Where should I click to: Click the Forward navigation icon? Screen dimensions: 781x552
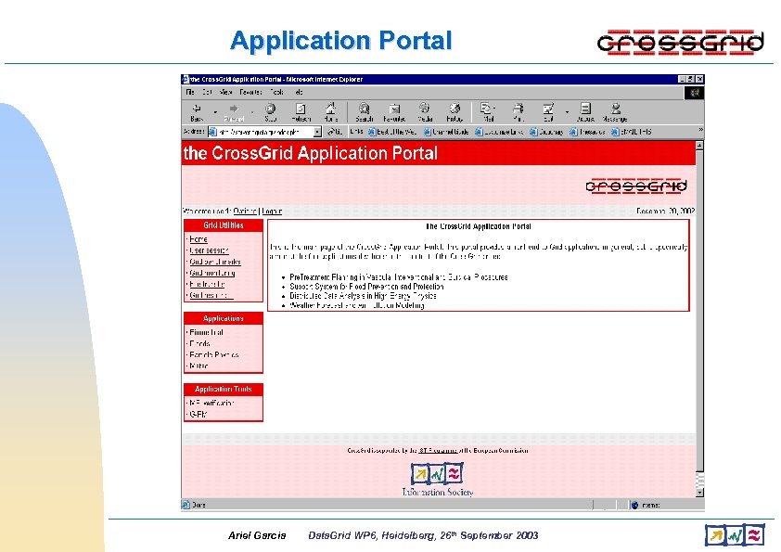(x=236, y=109)
